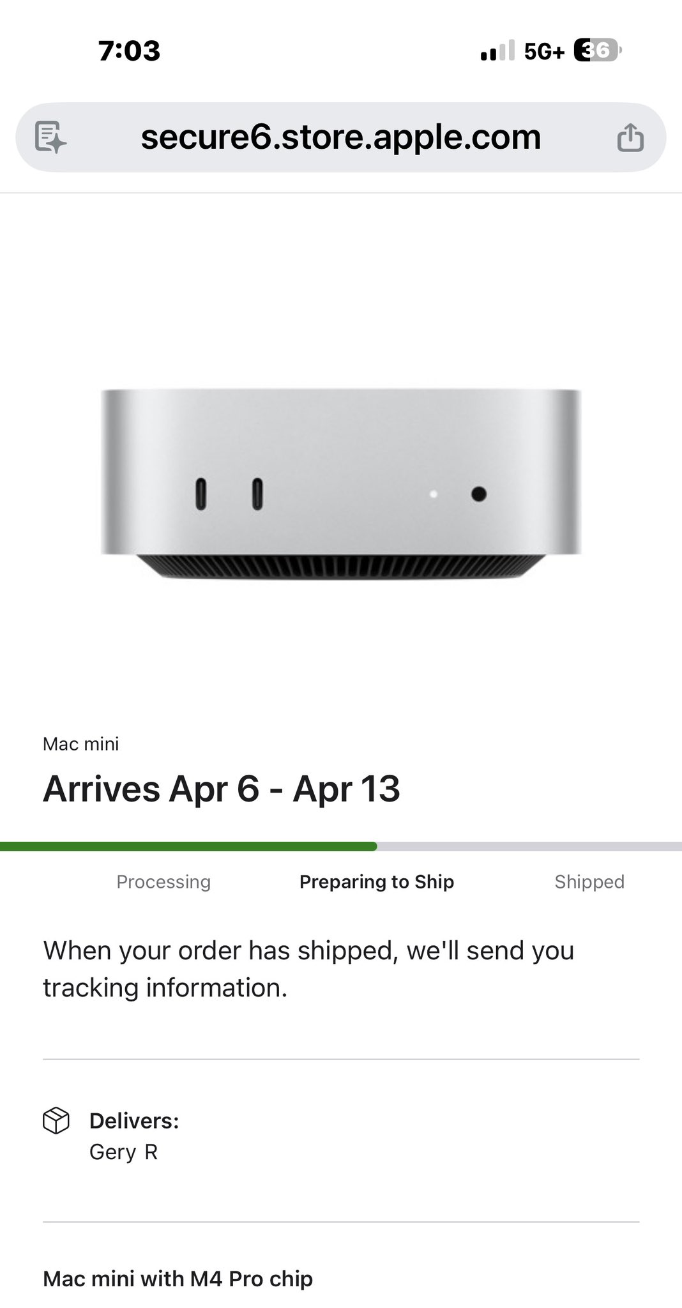Tap the small "Mac mini" product label
The width and height of the screenshot is (682, 1308).
coord(81,744)
